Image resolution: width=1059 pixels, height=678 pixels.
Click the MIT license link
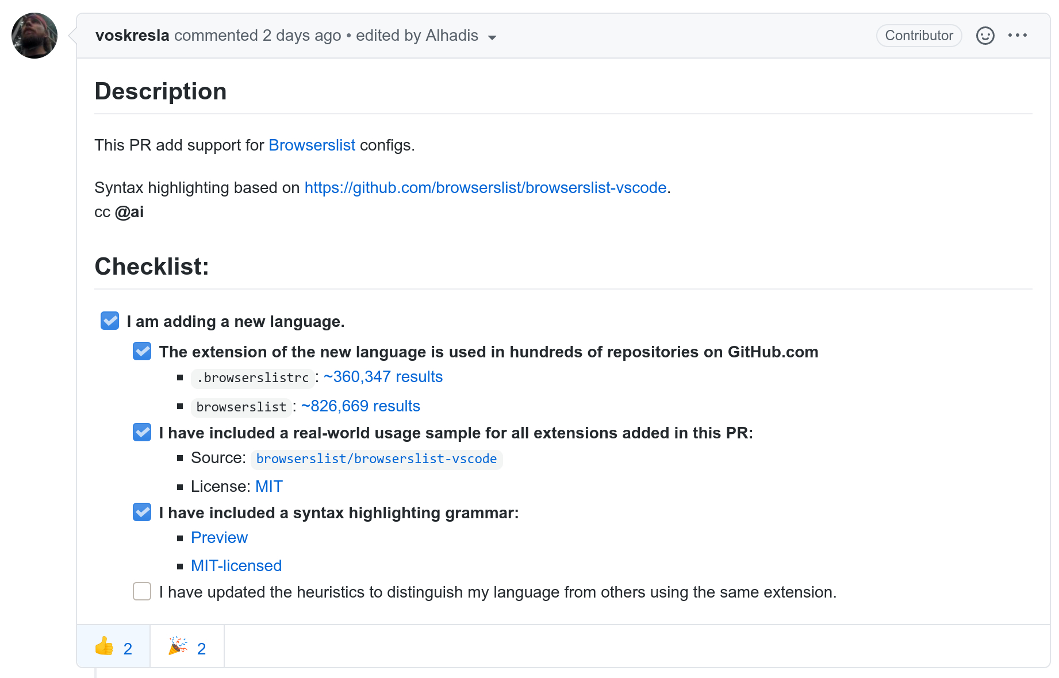pyautogui.click(x=268, y=487)
